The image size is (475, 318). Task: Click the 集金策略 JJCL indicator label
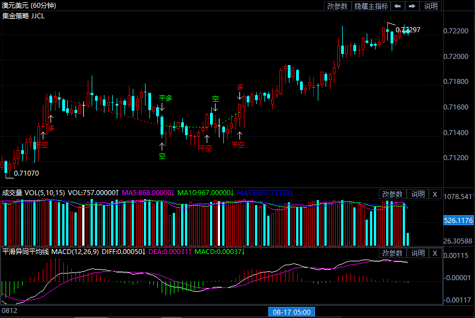23,16
